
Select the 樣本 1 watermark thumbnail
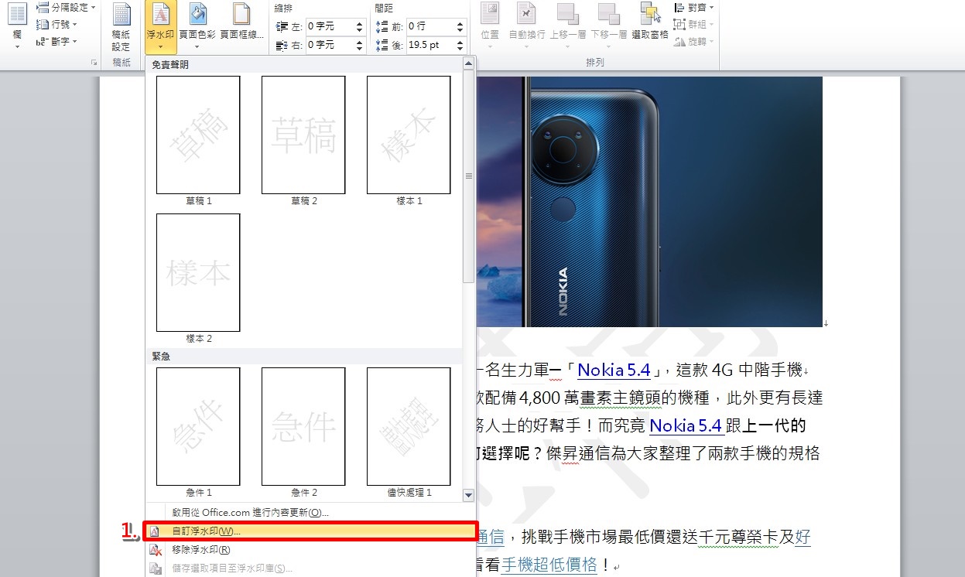click(x=409, y=135)
